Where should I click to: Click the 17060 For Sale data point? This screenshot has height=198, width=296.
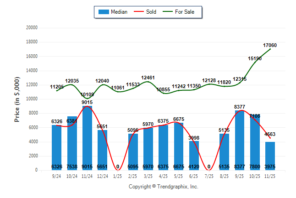[x=270, y=49]
